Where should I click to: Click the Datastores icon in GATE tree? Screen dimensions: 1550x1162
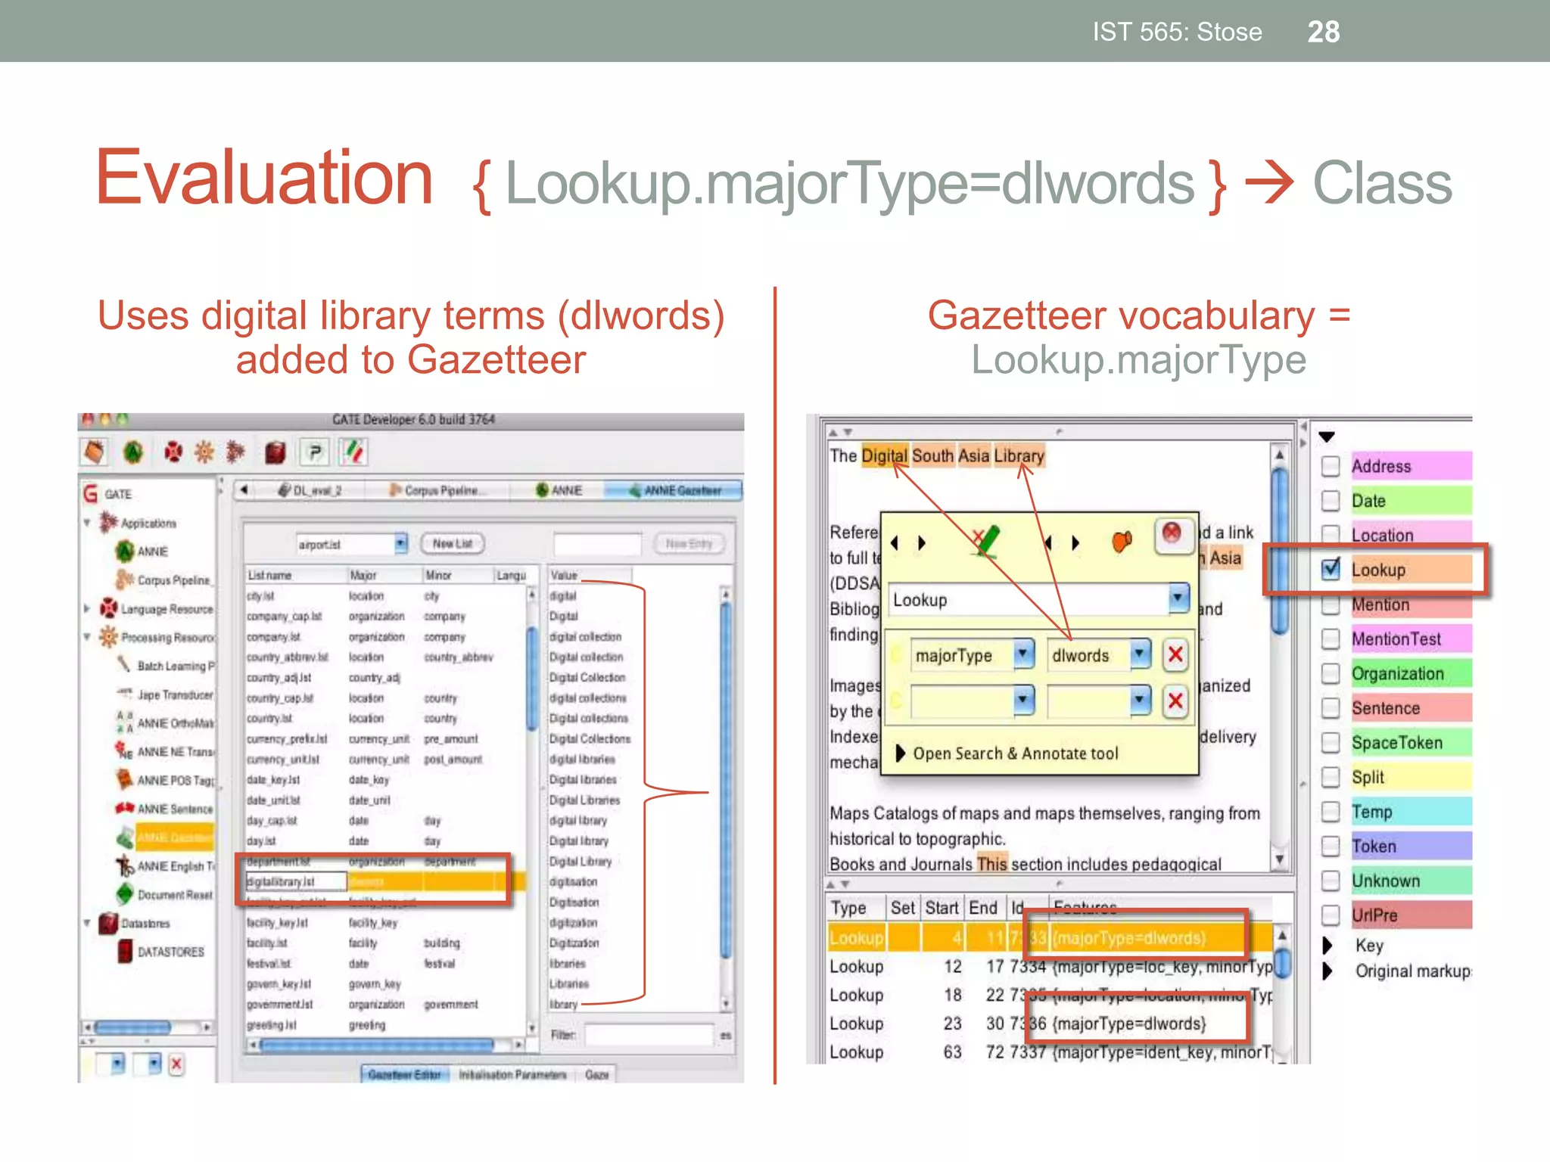point(109,923)
